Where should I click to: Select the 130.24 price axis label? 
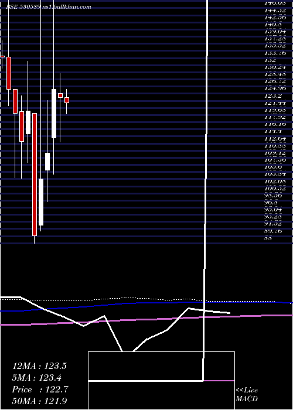point(275,67)
